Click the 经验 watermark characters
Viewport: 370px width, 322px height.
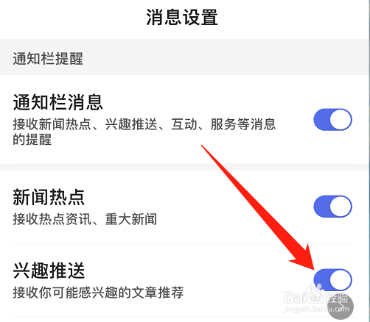pos(337,298)
